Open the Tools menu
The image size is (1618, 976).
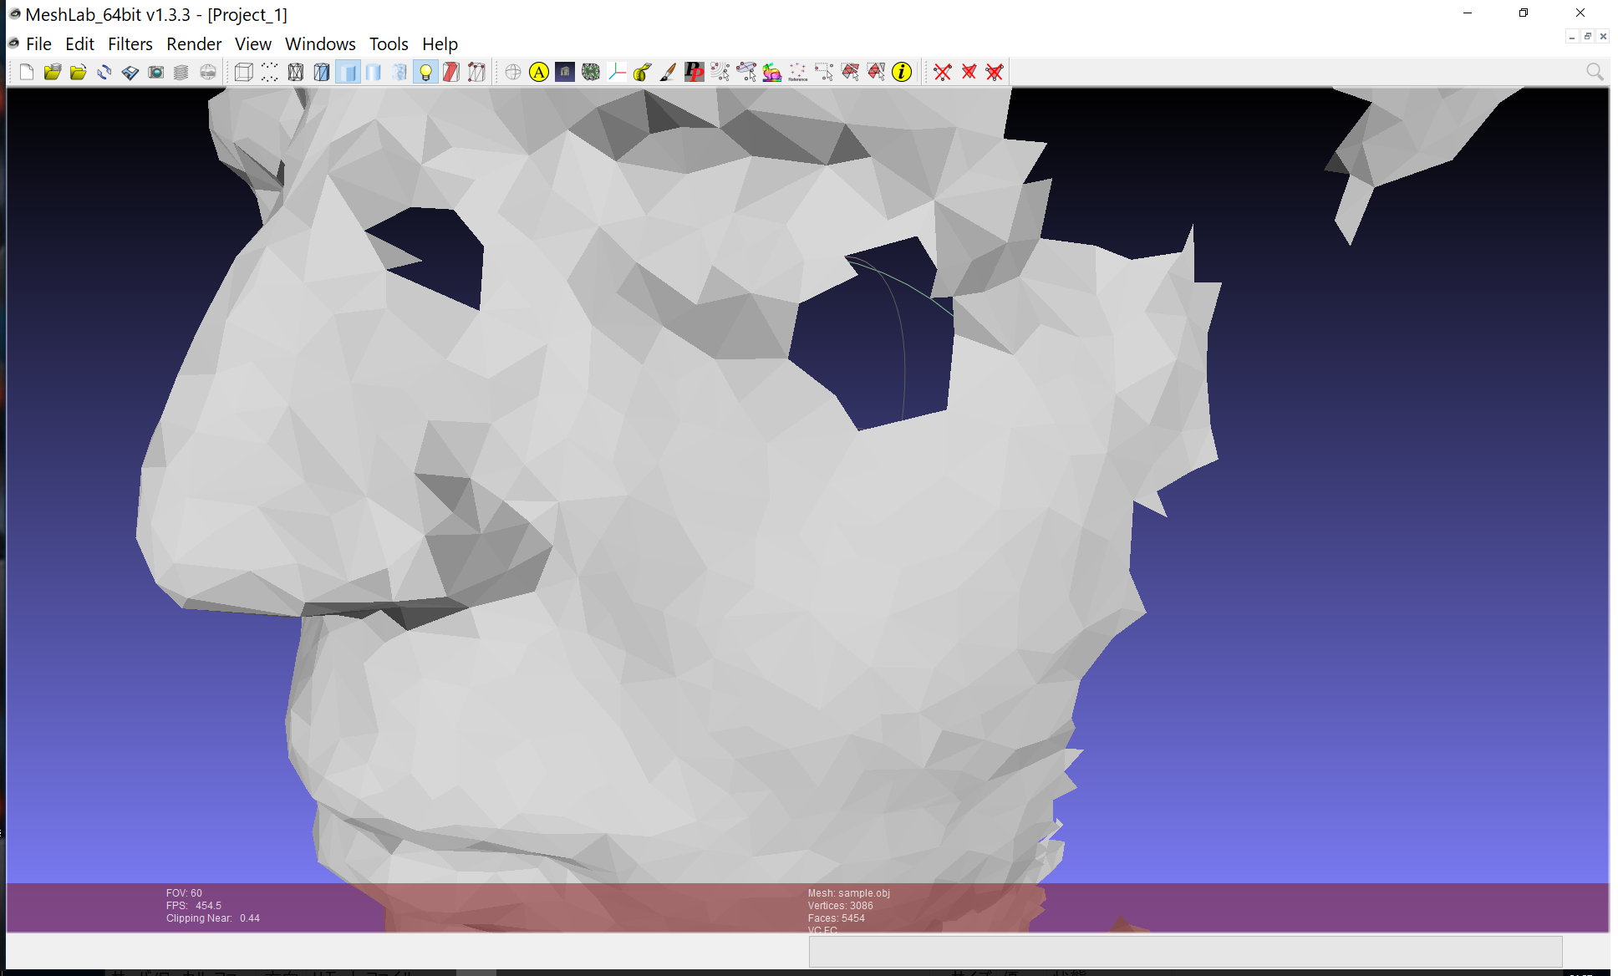(x=389, y=44)
